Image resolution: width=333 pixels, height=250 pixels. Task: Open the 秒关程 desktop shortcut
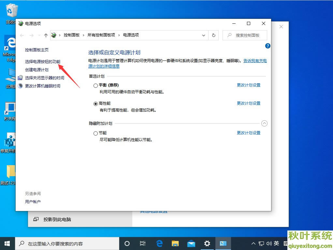(x=10, y=112)
